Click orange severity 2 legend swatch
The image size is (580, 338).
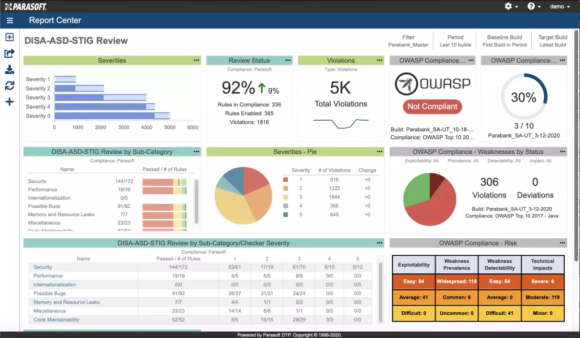(285, 188)
